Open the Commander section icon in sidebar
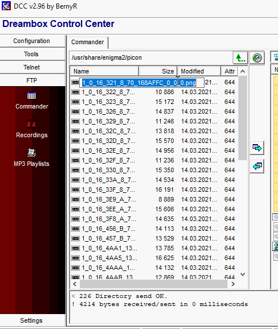This screenshot has height=329, width=278. pos(32,96)
